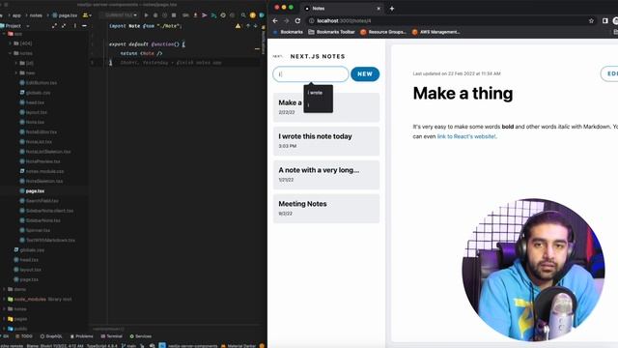Open the AWS Management bookmark
This screenshot has width=618, height=348.
tap(435, 32)
